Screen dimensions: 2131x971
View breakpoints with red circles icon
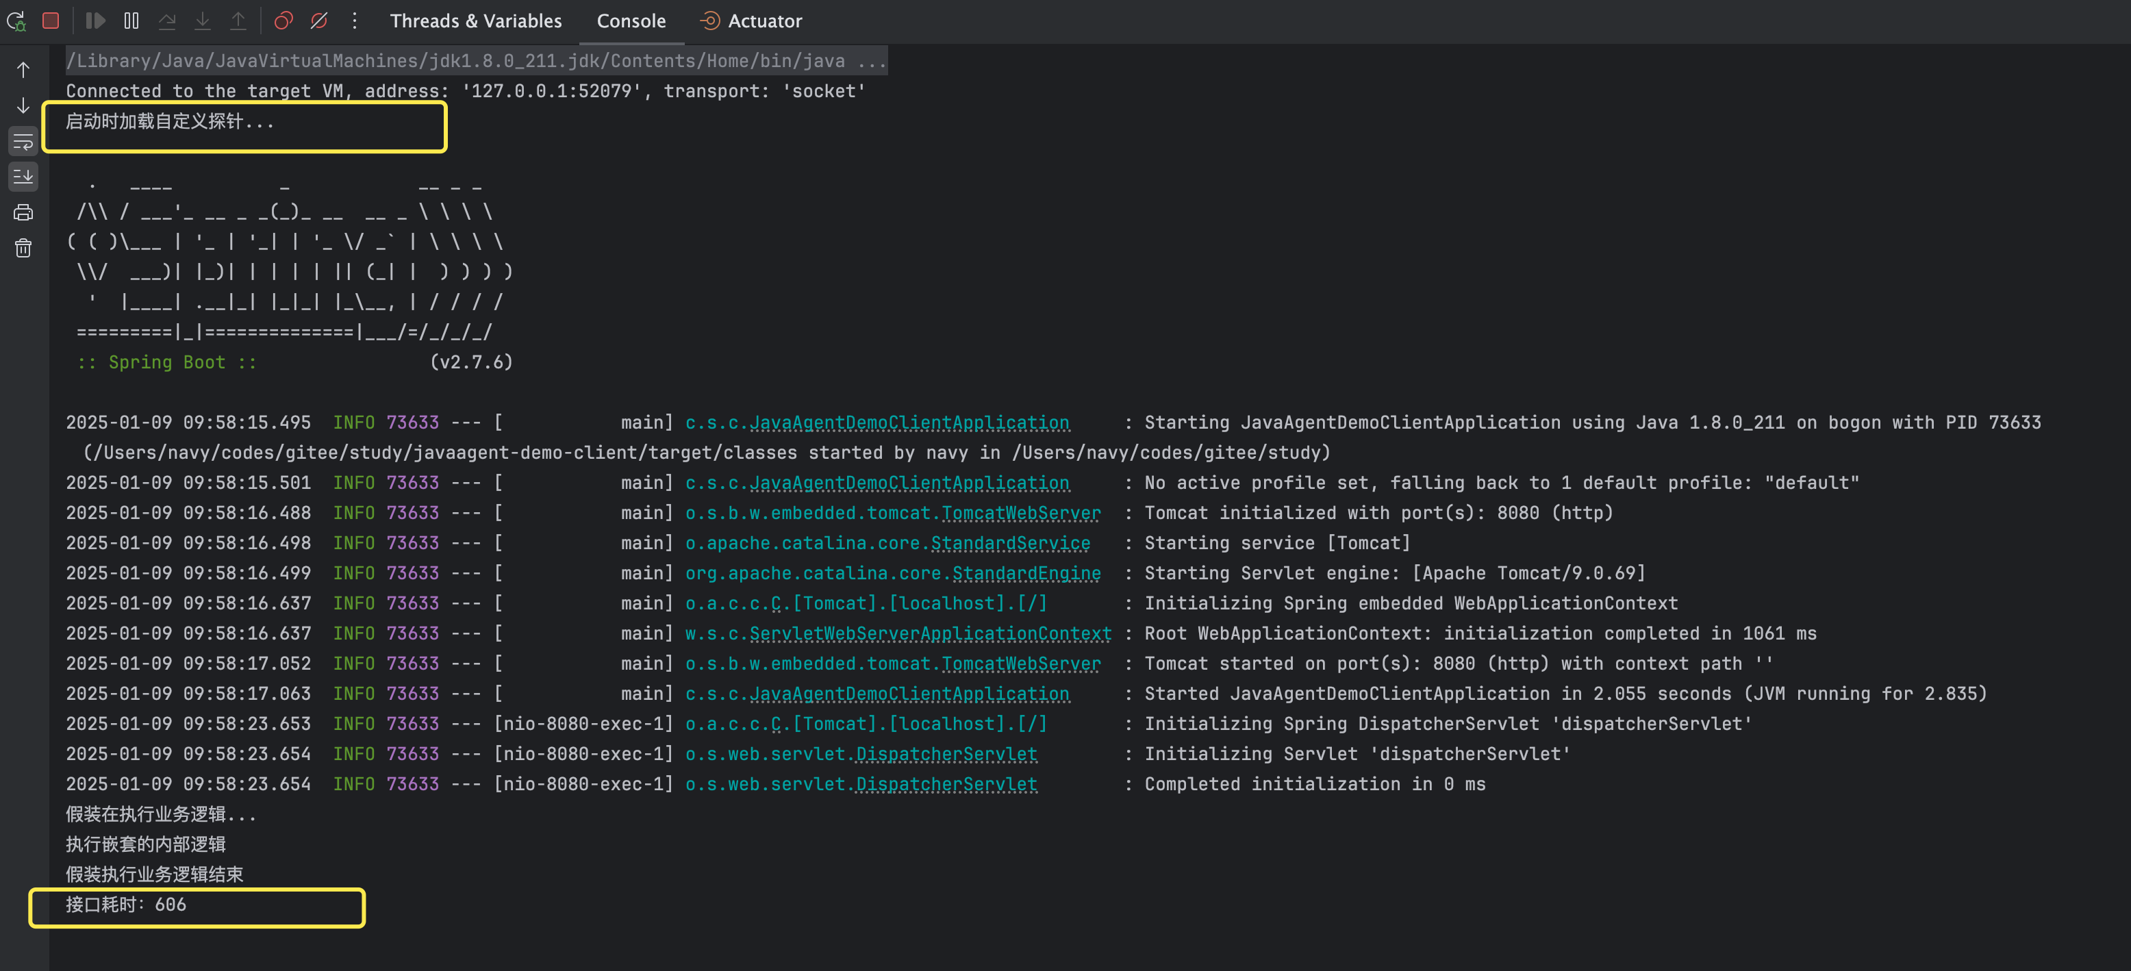click(283, 21)
